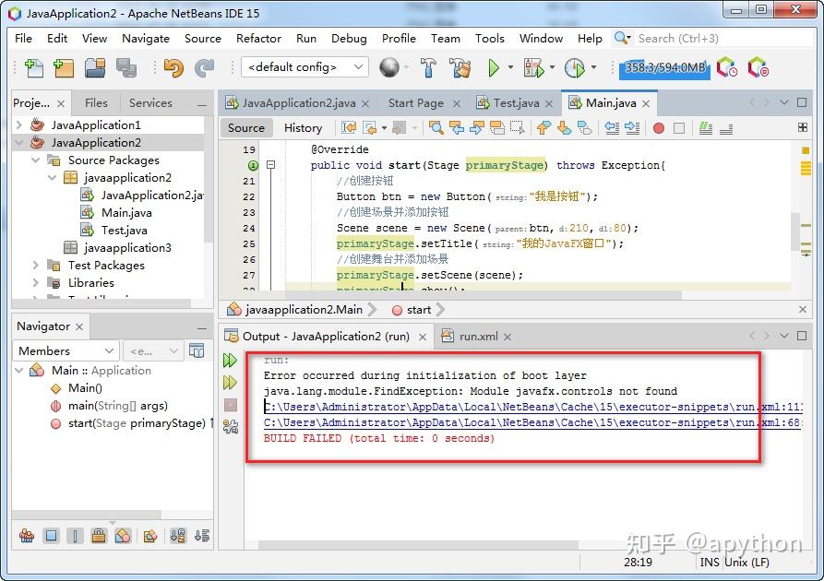This screenshot has height=581, width=824.
Task: Toggle line bookmark in editor toolbar
Action: click(679, 129)
